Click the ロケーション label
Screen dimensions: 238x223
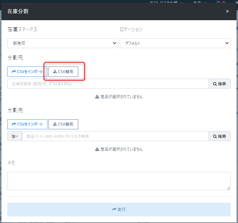131,29
